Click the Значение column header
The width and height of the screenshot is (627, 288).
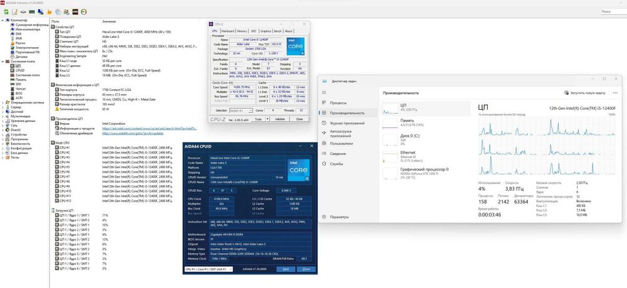[108, 21]
